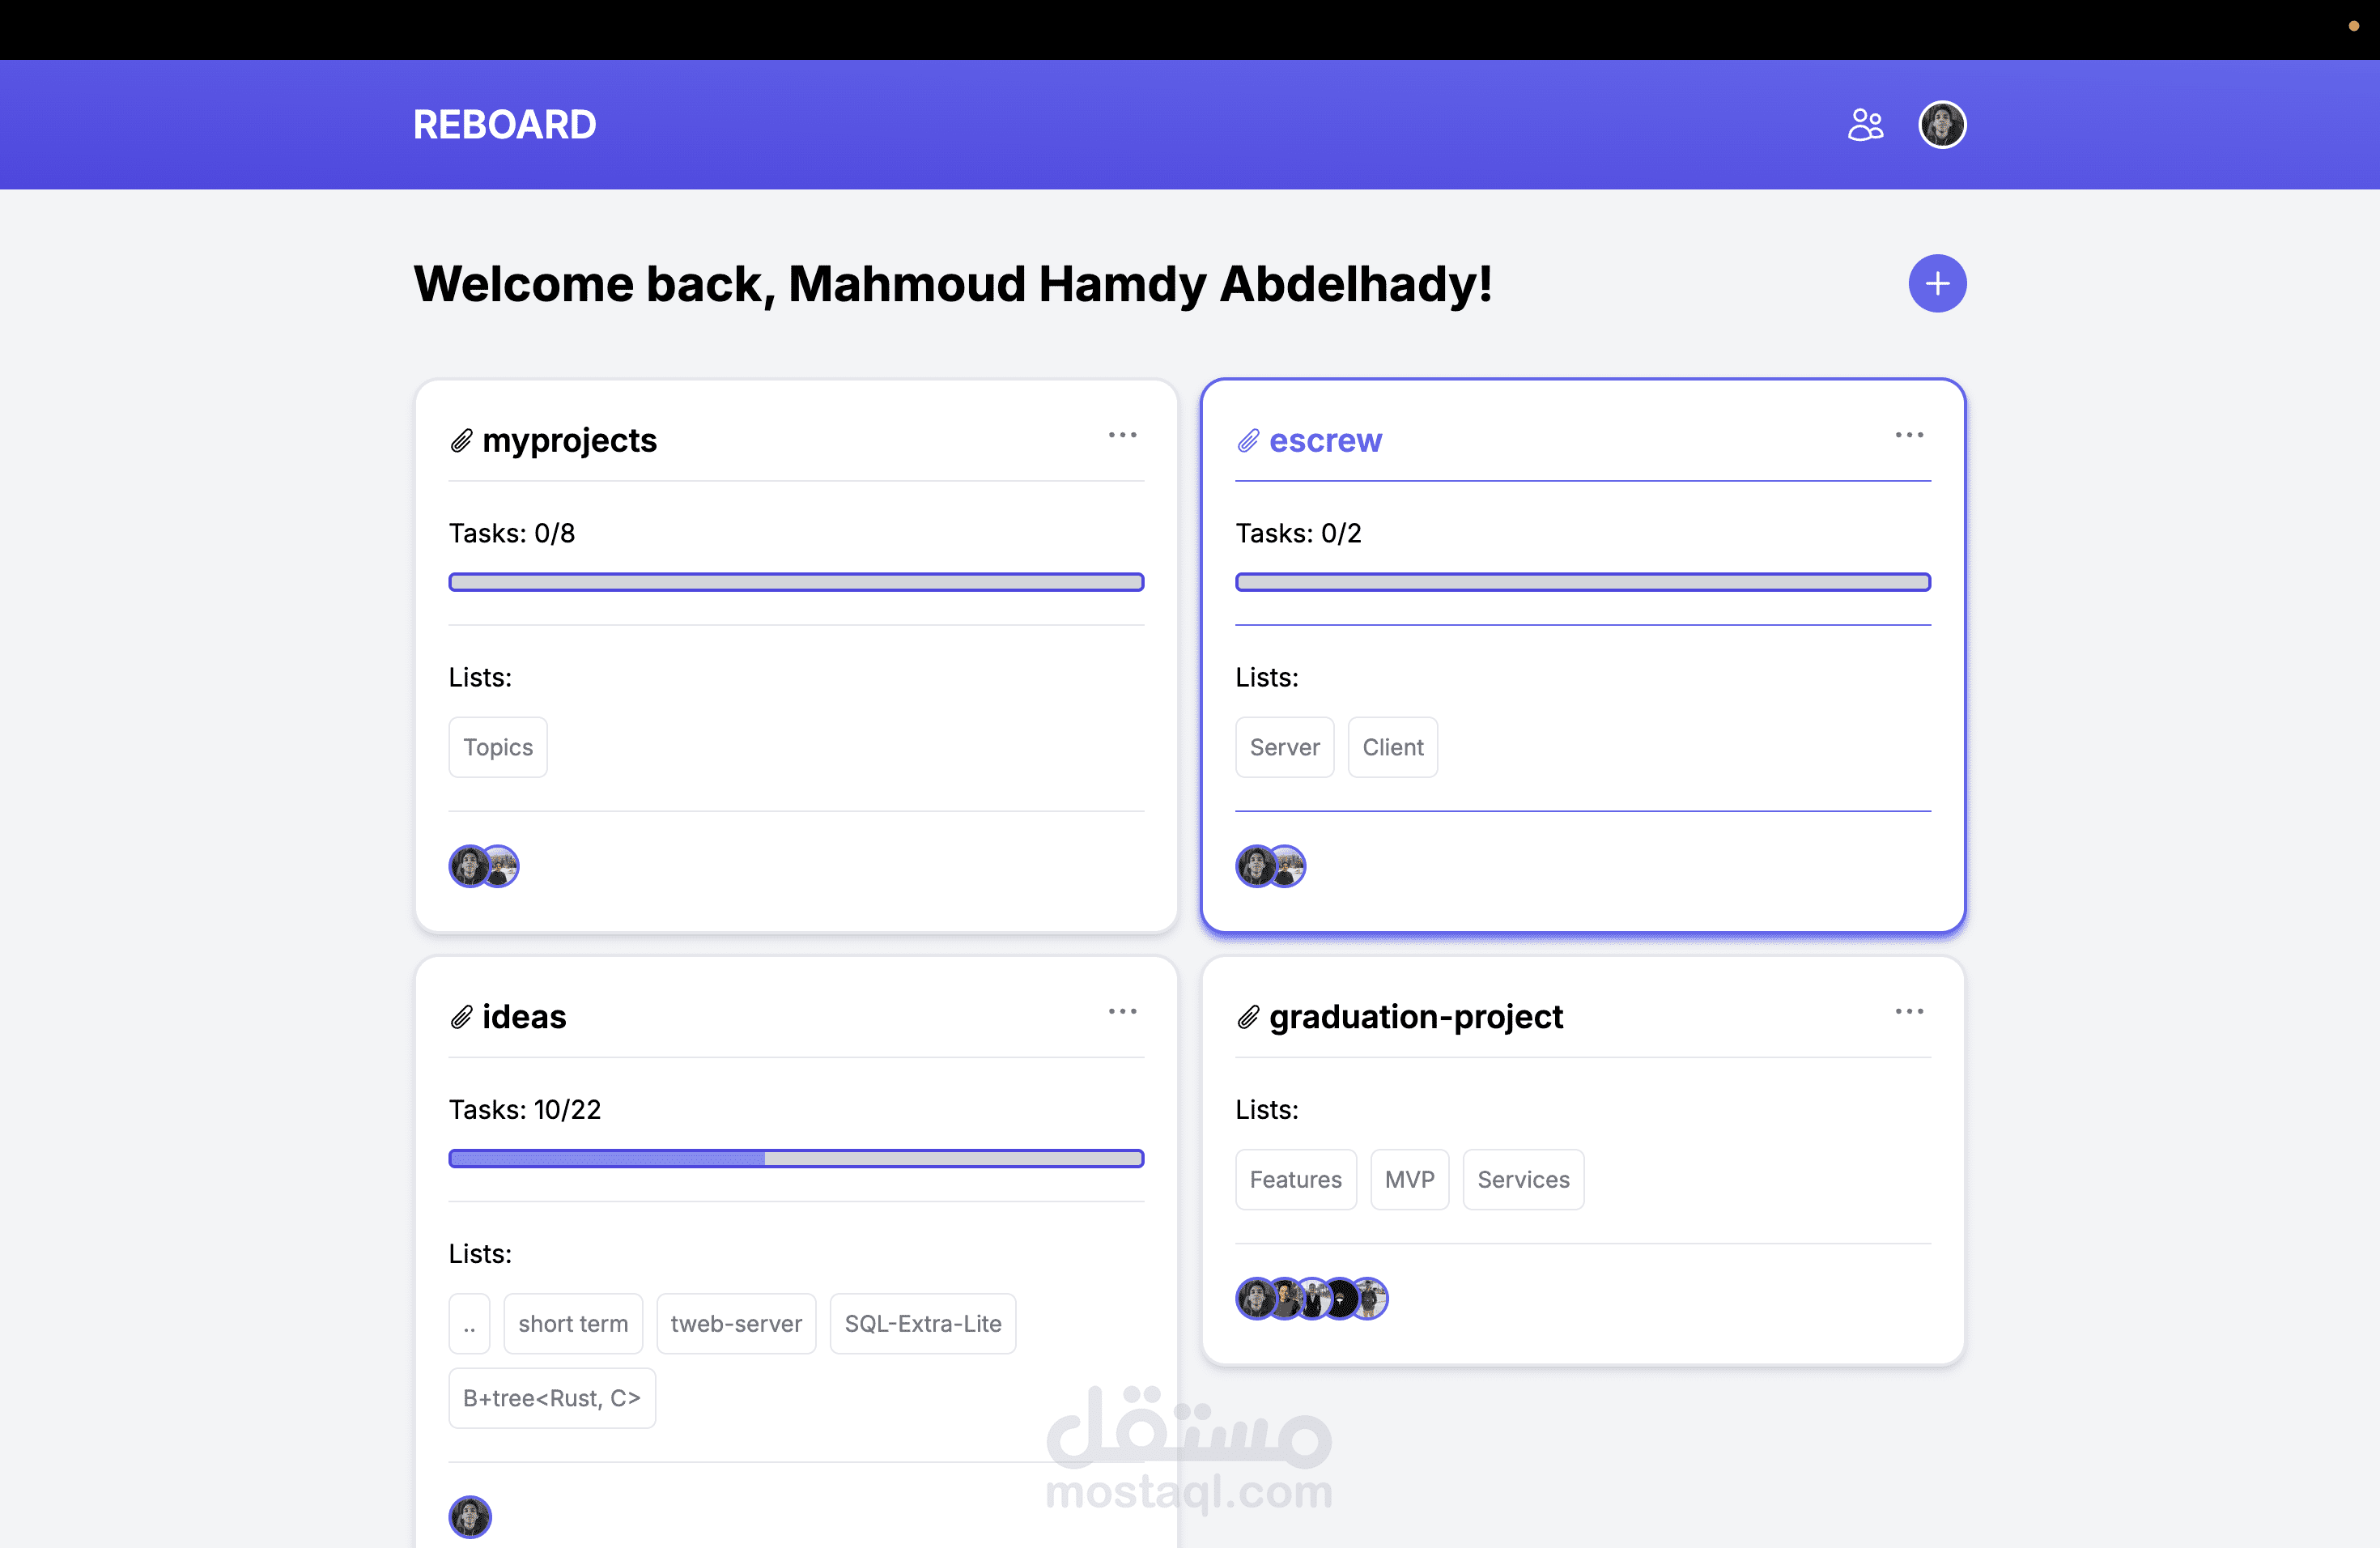Click the paperclip icon beside myprojects

tap(461, 441)
